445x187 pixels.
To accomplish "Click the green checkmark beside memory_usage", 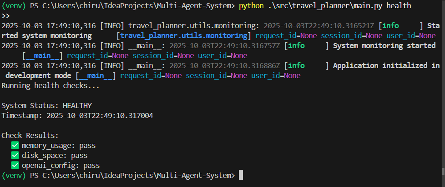I will click(16, 146).
